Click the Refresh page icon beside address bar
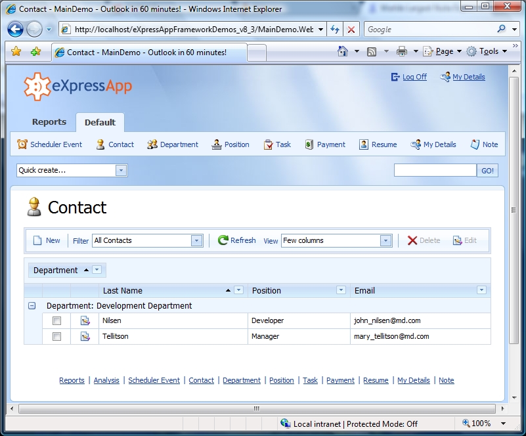This screenshot has height=436, width=526. (335, 30)
